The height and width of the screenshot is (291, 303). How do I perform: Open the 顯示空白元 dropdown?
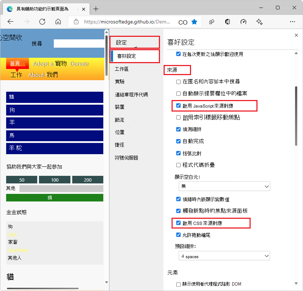pos(224,186)
